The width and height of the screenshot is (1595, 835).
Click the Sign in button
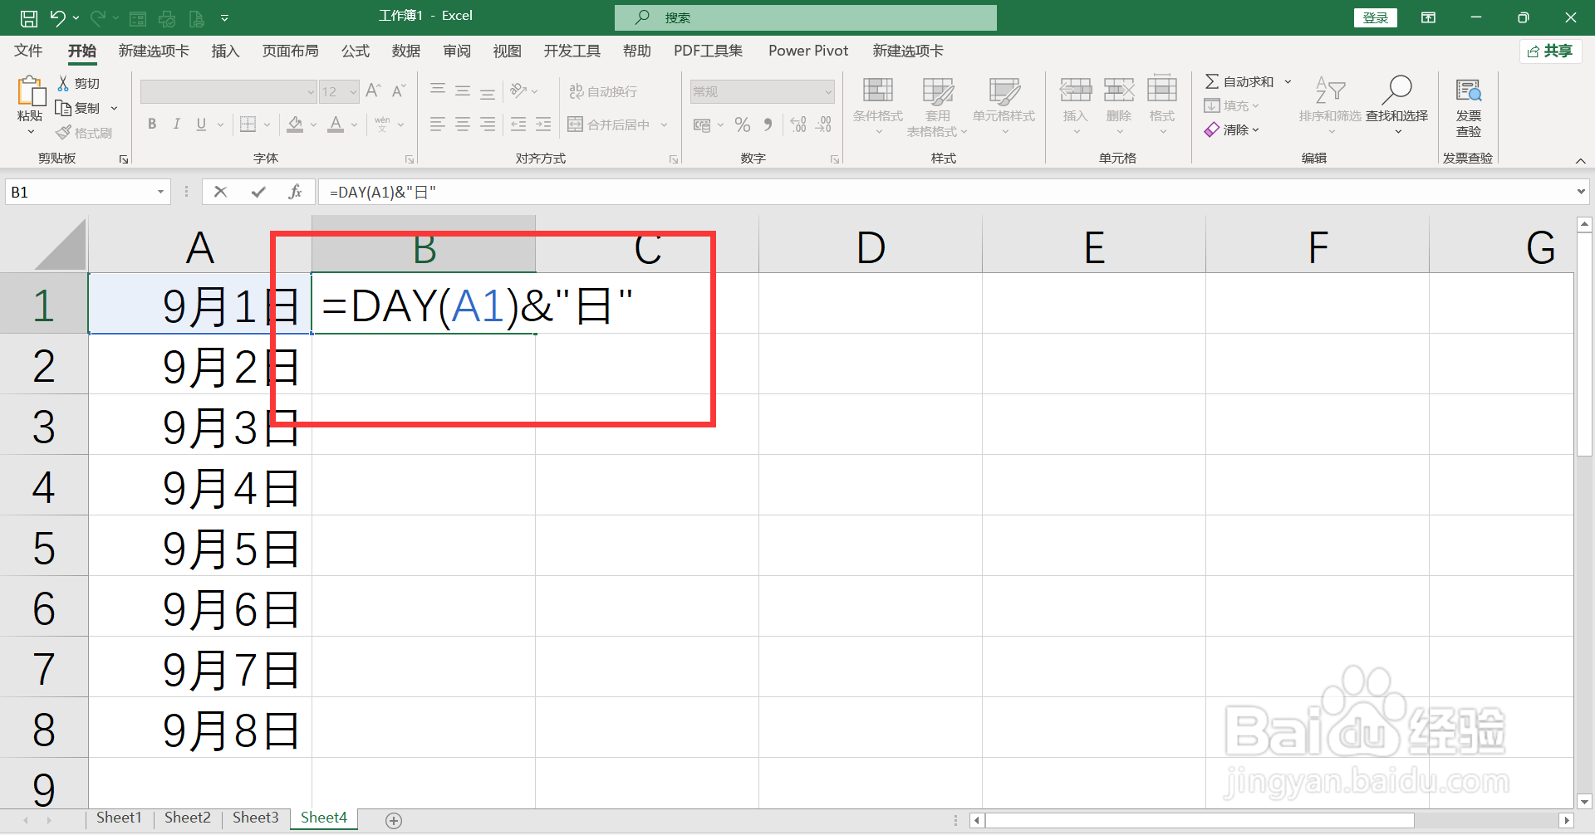pos(1376,17)
